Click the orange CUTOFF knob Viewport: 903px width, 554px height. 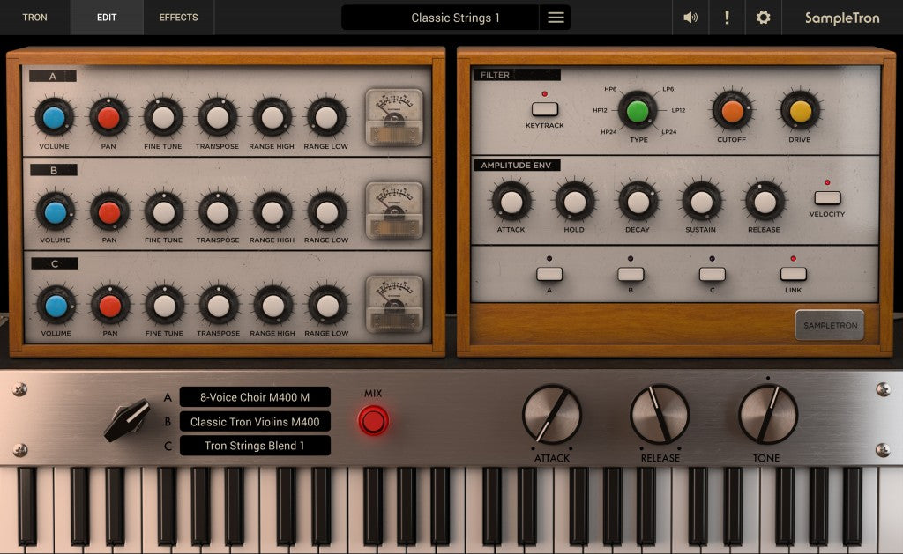click(x=733, y=111)
